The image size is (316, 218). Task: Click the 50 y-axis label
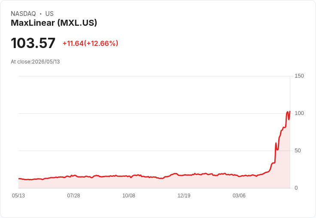[x=298, y=151]
